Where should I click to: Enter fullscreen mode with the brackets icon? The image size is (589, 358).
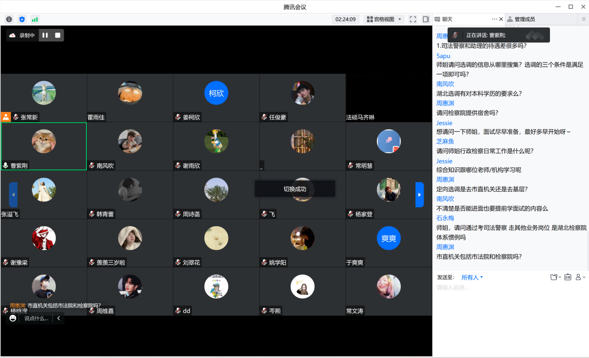pyautogui.click(x=413, y=20)
